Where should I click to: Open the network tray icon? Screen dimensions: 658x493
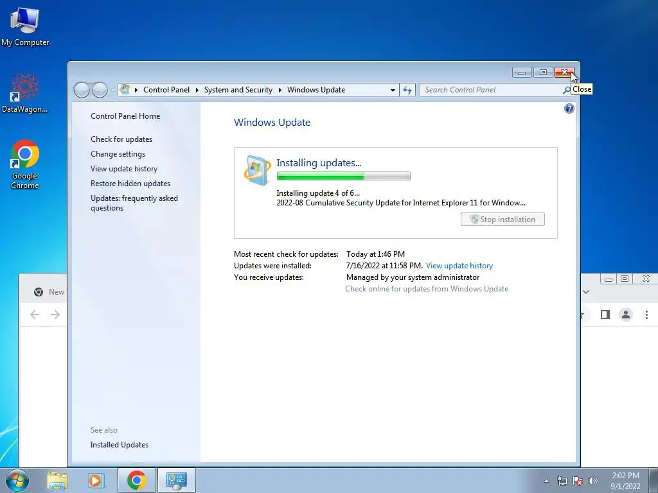pos(562,481)
